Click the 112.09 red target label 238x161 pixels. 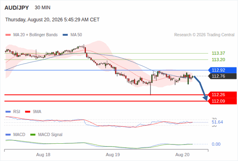(x=222, y=101)
